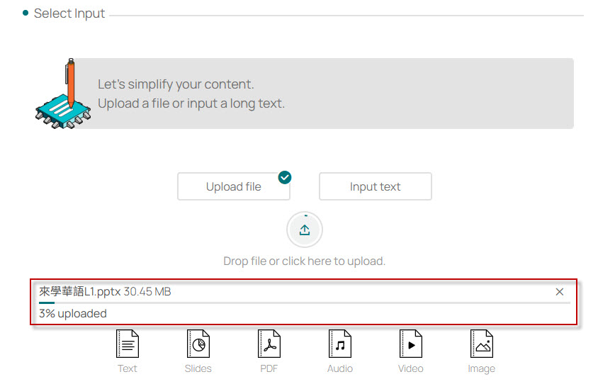Select the Upload file option

tap(234, 187)
